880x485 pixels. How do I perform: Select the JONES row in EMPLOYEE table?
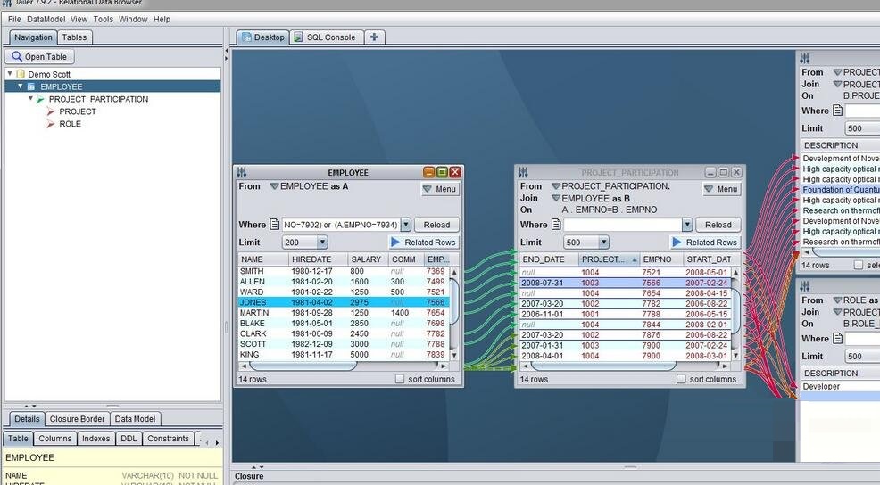tap(253, 302)
